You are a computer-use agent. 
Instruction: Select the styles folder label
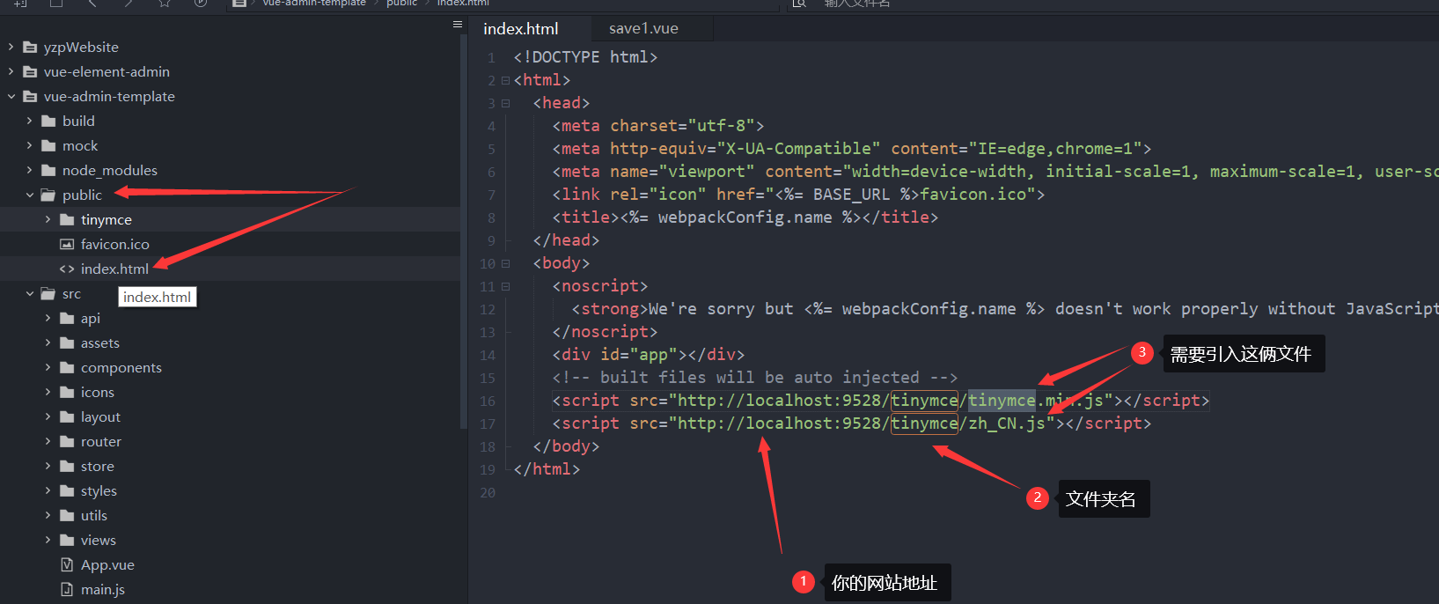tap(99, 490)
